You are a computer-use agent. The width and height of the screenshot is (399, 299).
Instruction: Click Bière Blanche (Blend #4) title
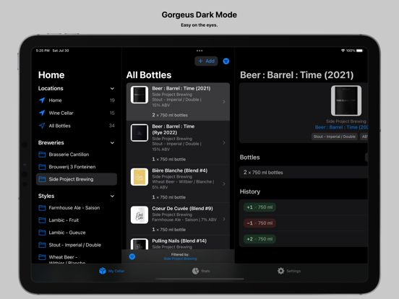tap(180, 170)
